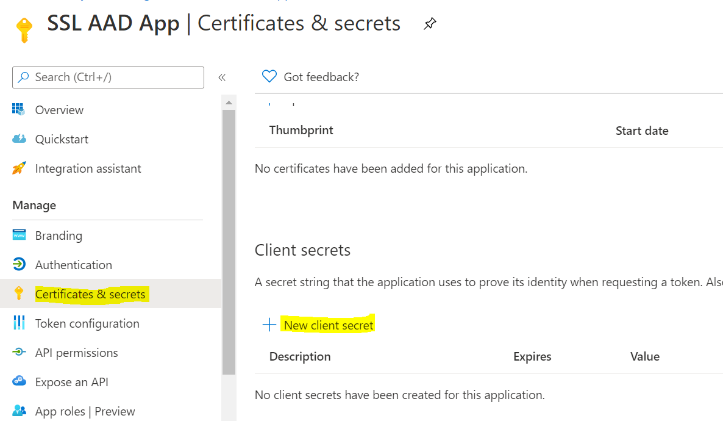This screenshot has width=723, height=421.
Task: Click the Description column header
Action: tap(300, 356)
